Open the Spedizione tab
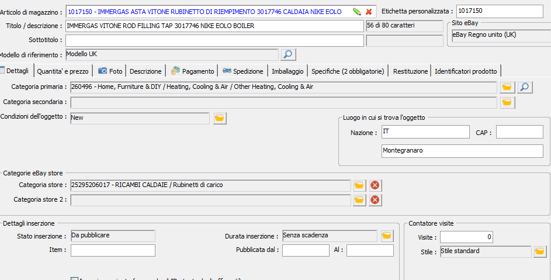551x280 pixels. pyautogui.click(x=243, y=71)
